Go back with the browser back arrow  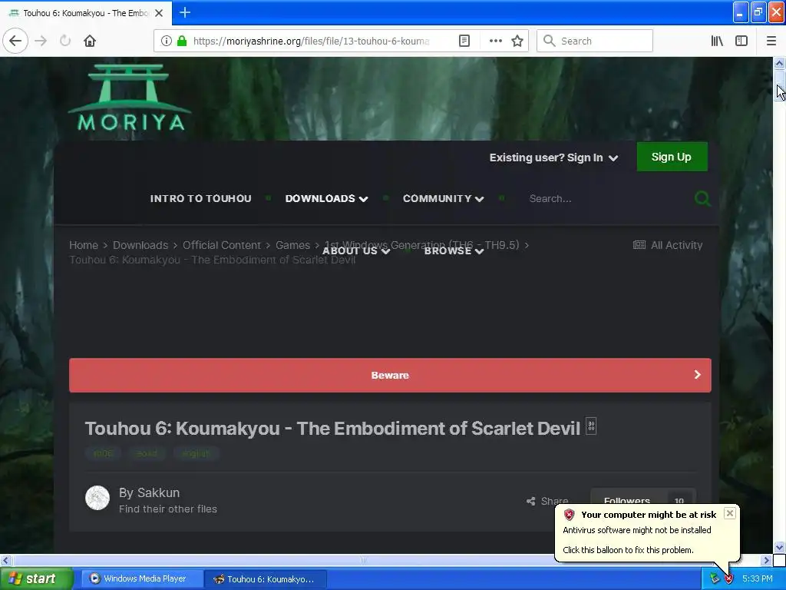pyautogui.click(x=15, y=41)
